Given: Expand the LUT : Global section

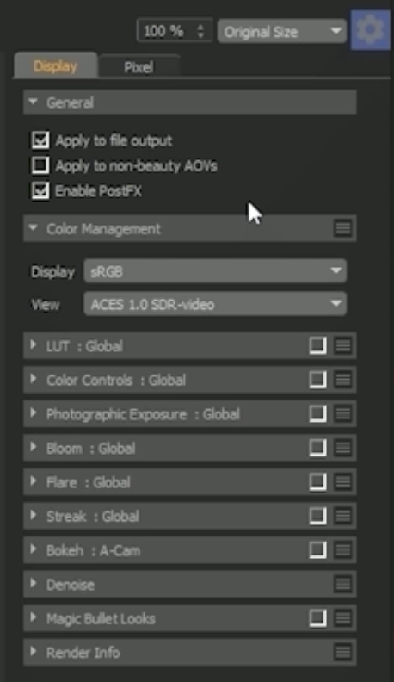Looking at the screenshot, I should (33, 345).
